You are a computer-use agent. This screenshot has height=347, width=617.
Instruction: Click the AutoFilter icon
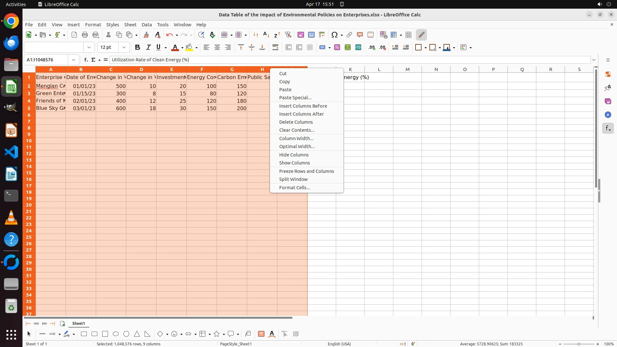coord(288,35)
